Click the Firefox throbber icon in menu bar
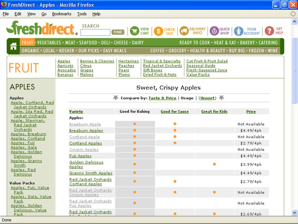Viewport: 298px width, 224px height. pyautogui.click(x=293, y=14)
